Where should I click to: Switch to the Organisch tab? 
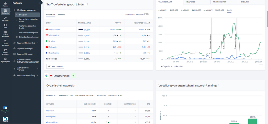pyautogui.click(x=51, y=14)
